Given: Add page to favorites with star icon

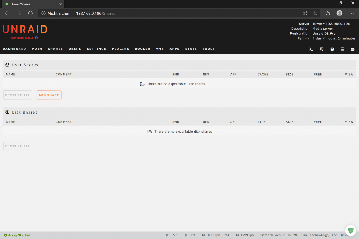Looking at the screenshot, I should (315, 13).
